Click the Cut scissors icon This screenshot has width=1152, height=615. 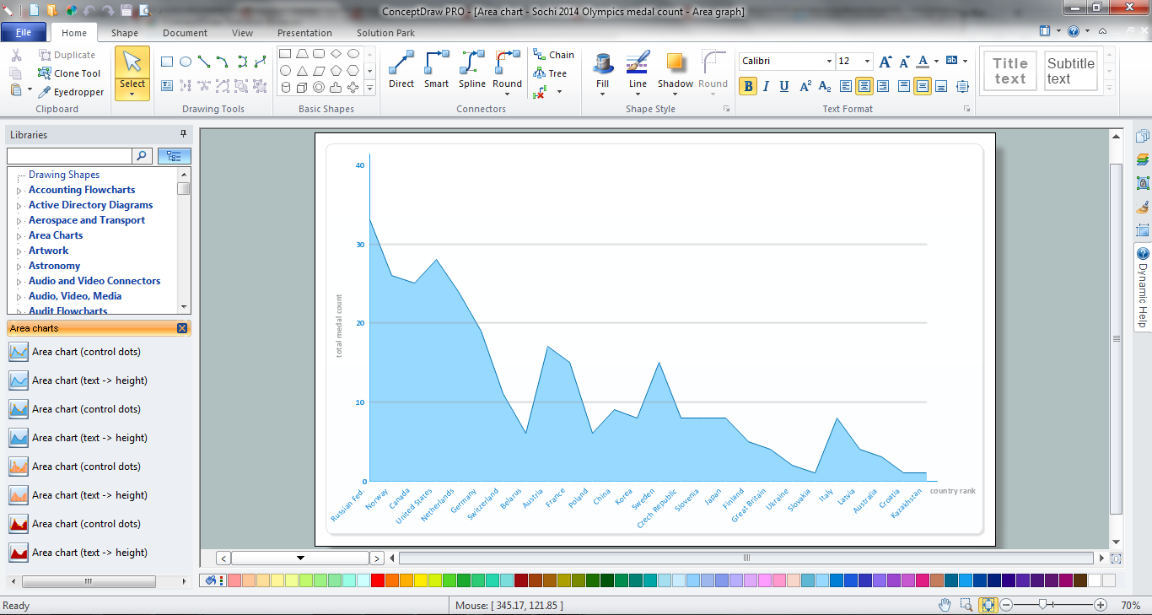(16, 55)
